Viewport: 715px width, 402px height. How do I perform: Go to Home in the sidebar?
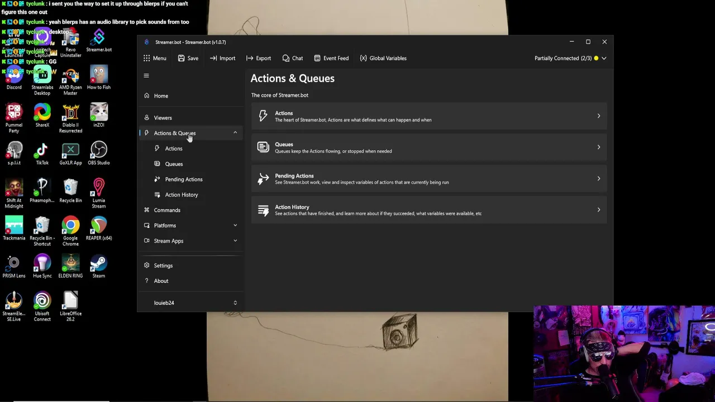tap(190, 95)
